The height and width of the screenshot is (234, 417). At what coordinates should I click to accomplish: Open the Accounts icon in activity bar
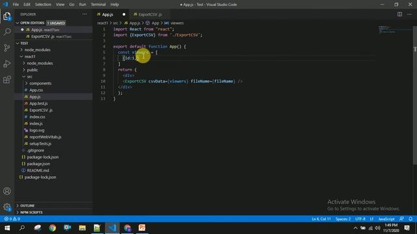point(7,191)
